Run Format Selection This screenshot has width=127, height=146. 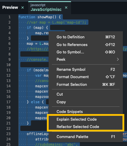[x=86, y=84]
